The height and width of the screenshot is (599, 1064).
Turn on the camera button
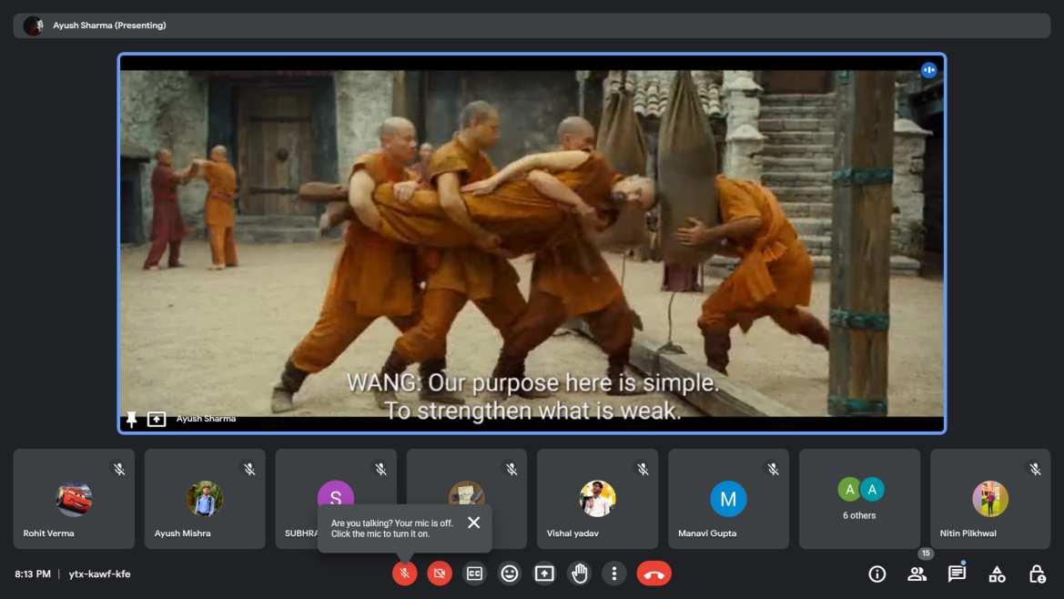[x=440, y=574]
